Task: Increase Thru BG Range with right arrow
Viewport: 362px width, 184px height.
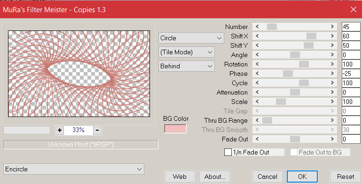Action: click(332, 120)
